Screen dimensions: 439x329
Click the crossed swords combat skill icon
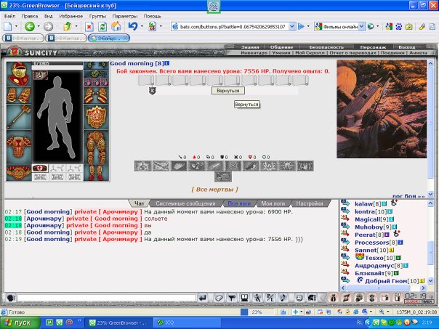[x=233, y=166]
